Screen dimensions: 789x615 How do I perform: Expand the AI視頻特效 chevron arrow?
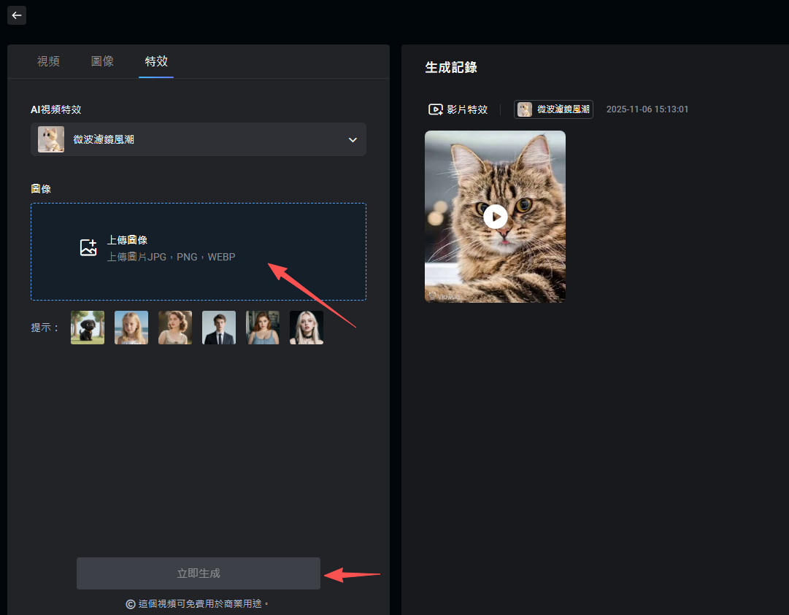[353, 139]
